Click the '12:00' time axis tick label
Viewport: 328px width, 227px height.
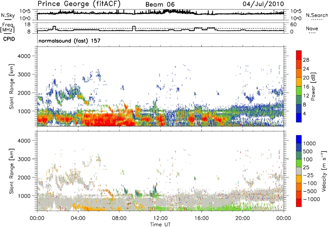(x=160, y=218)
